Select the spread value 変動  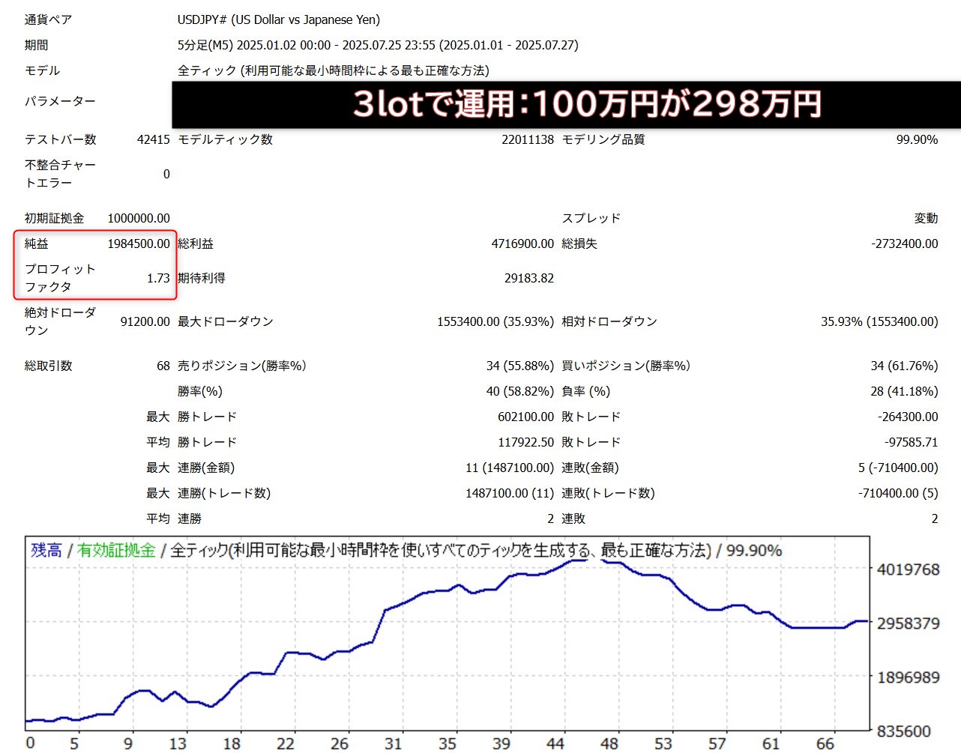[x=926, y=218]
